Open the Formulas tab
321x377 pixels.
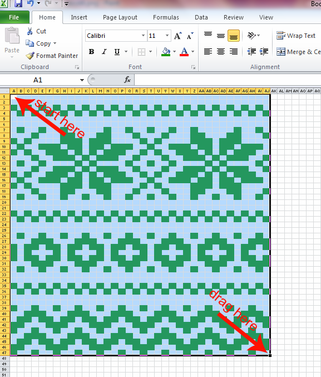166,17
